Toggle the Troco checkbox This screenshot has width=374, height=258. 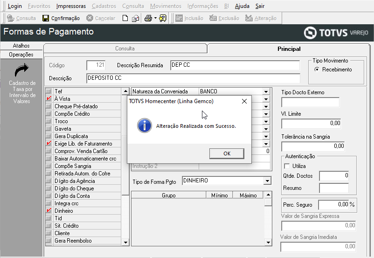tap(48, 121)
